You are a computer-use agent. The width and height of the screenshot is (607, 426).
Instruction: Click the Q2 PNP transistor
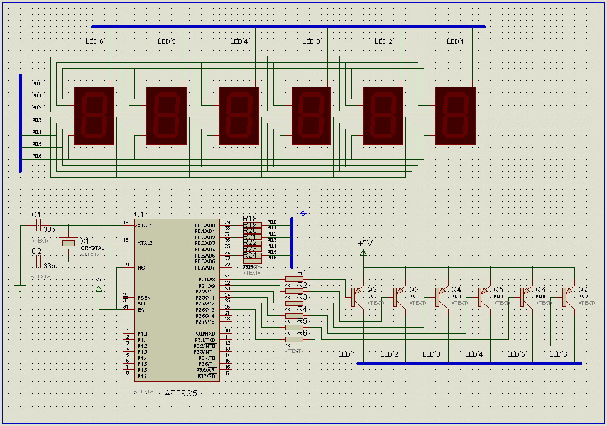click(x=354, y=297)
